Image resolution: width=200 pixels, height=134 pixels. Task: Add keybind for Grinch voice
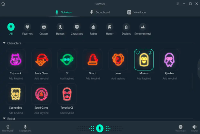tap(93, 79)
